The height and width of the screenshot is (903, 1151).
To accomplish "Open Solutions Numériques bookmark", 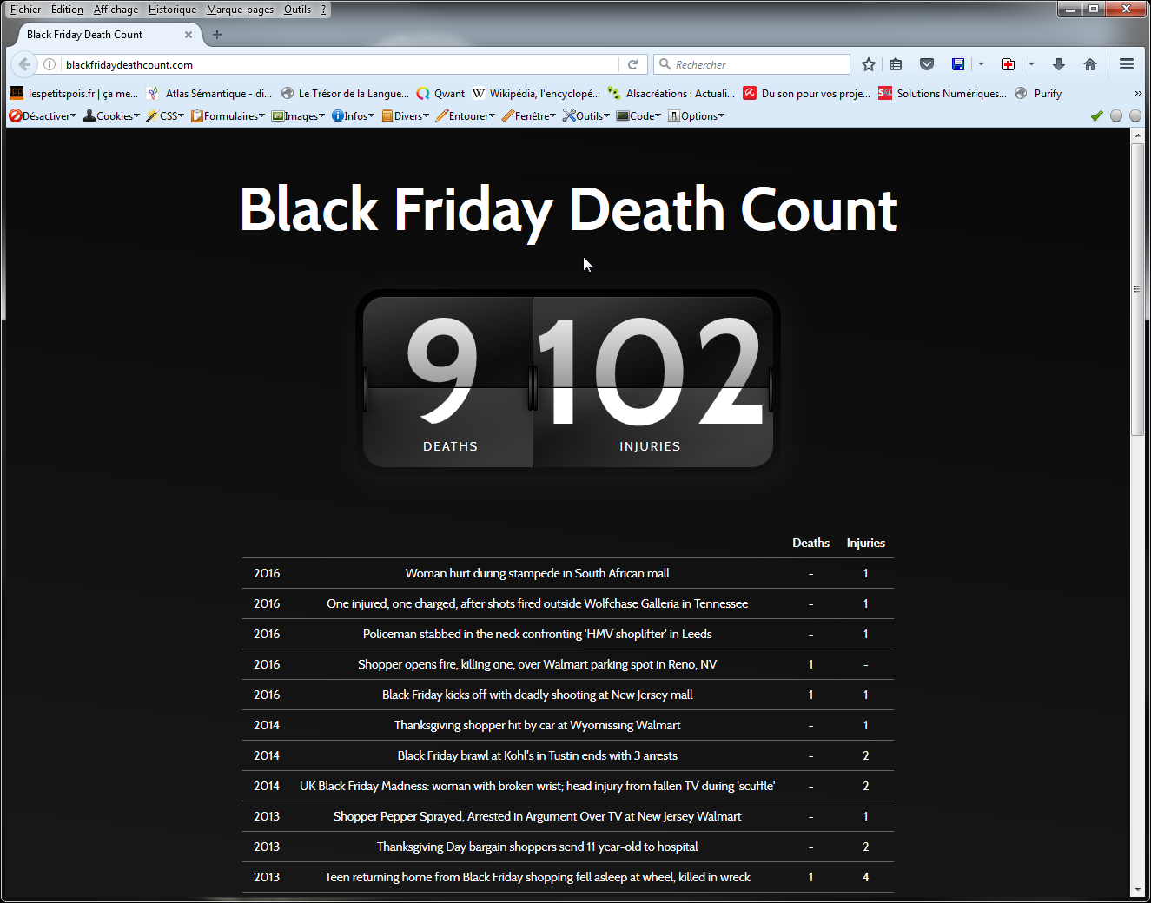I will [943, 93].
